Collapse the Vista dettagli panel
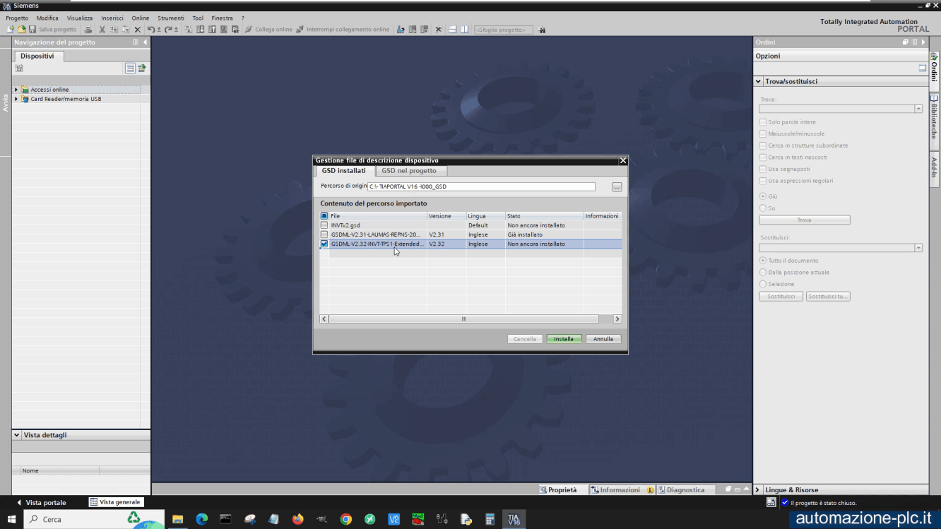This screenshot has width=941, height=529. pyautogui.click(x=17, y=435)
